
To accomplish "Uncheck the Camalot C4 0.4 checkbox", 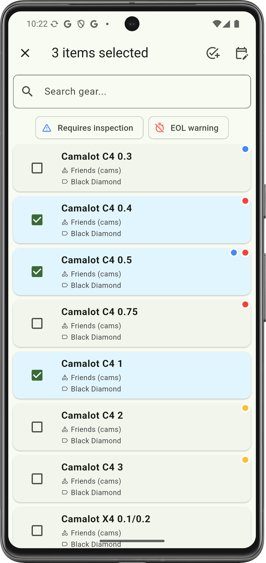I will pyautogui.click(x=37, y=220).
